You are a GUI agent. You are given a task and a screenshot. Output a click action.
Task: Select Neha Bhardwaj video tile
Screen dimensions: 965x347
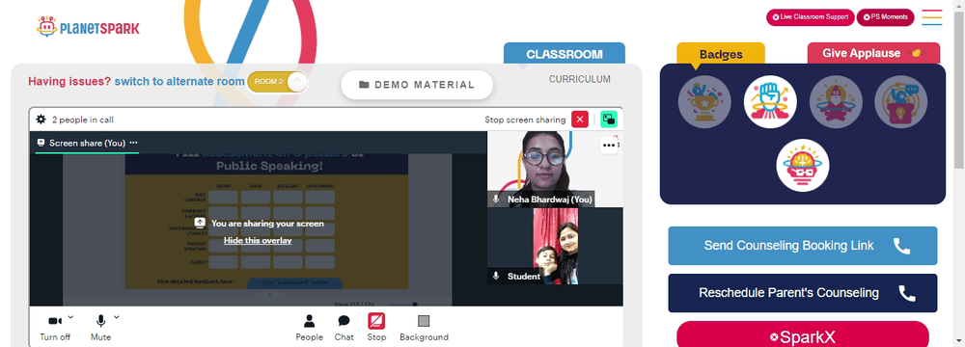pos(555,169)
